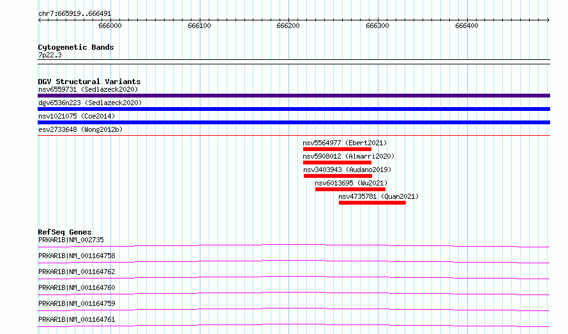Click the DGV Structural Variants track title
This screenshot has width=568, height=334.
click(x=89, y=82)
